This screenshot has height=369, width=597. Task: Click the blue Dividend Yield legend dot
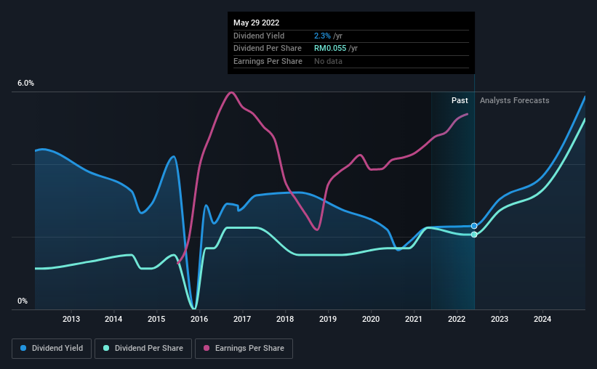(x=23, y=348)
